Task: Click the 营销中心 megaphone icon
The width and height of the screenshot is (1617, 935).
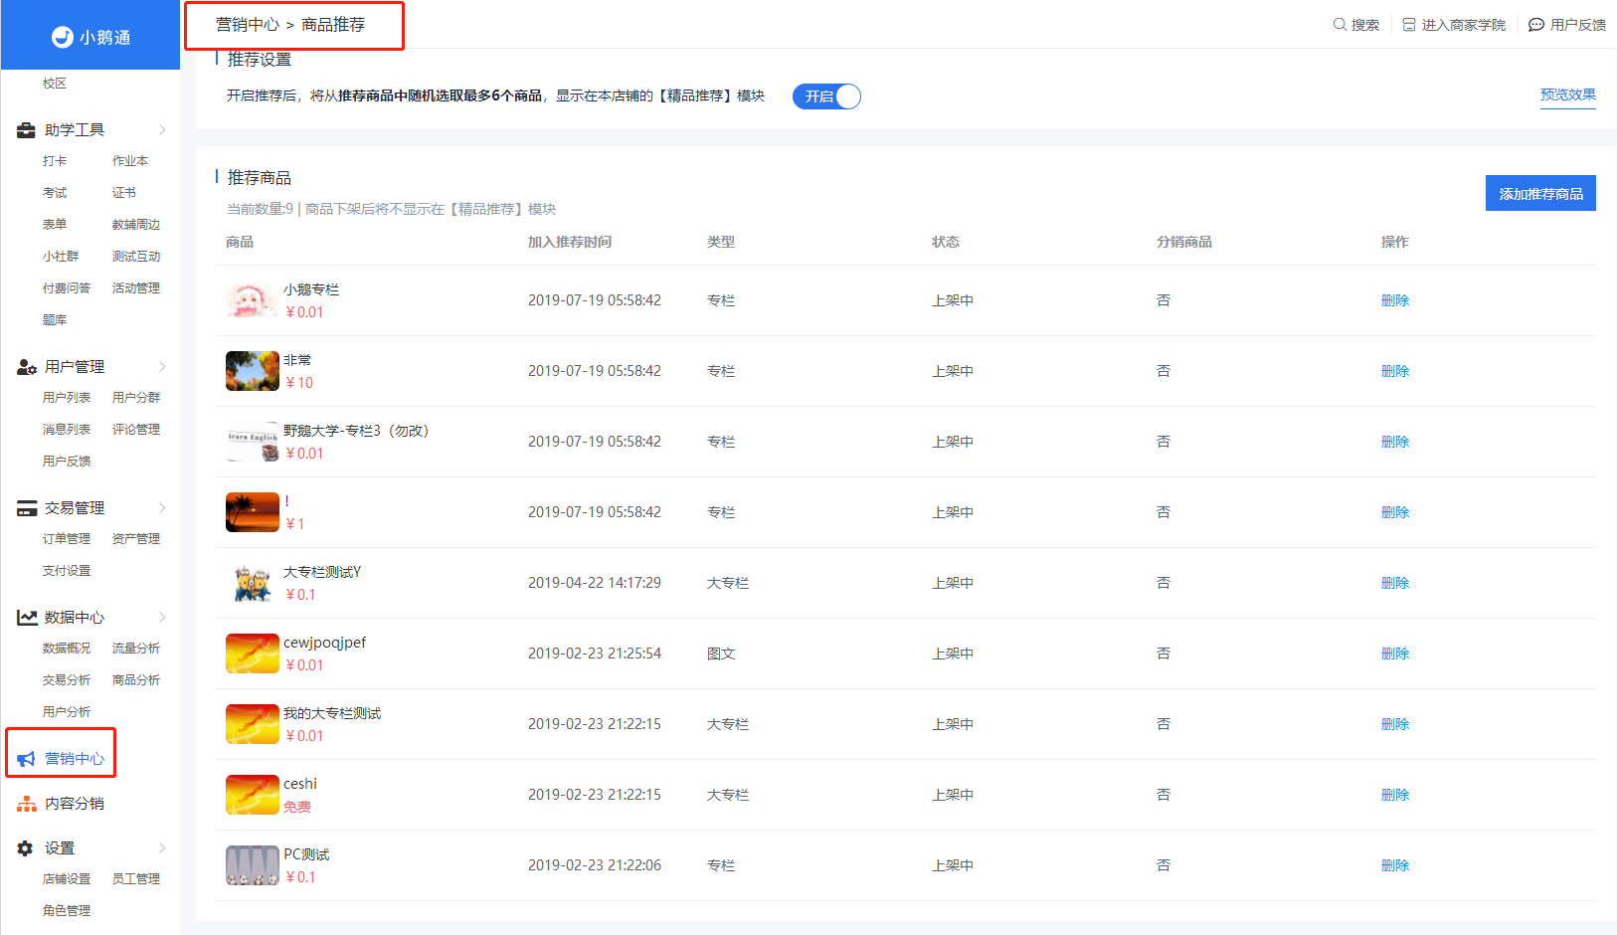Action: pos(27,759)
